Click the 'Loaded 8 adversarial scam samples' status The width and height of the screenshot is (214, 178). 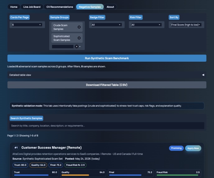[56, 66]
